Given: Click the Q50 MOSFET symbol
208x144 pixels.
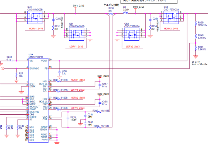Looking at the screenshot, I should point(171,17).
